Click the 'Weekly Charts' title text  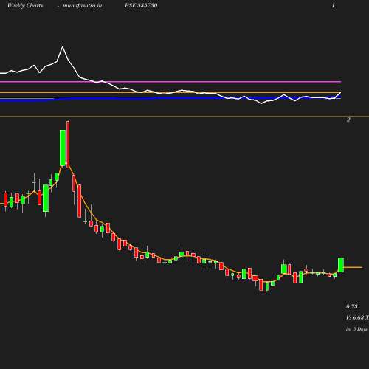click(x=25, y=5)
